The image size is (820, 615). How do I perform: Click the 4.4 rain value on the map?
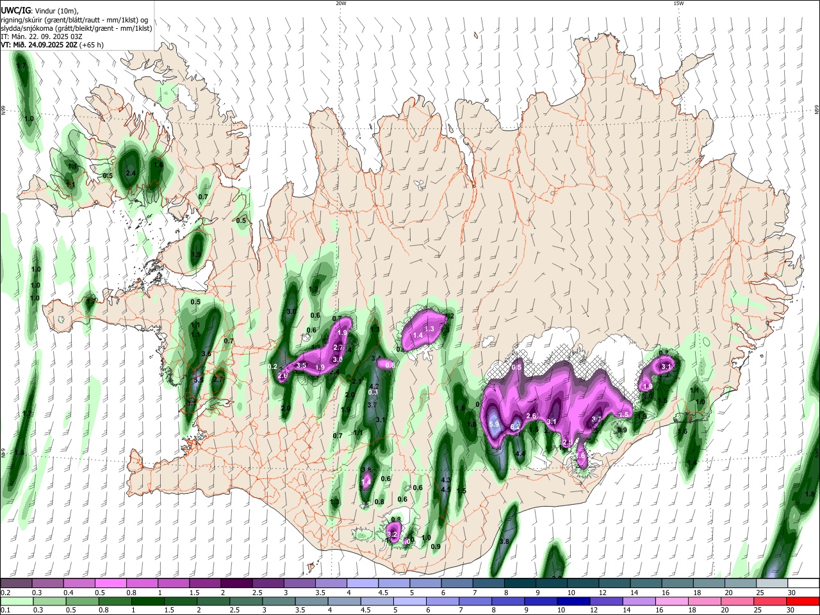pyautogui.click(x=520, y=454)
